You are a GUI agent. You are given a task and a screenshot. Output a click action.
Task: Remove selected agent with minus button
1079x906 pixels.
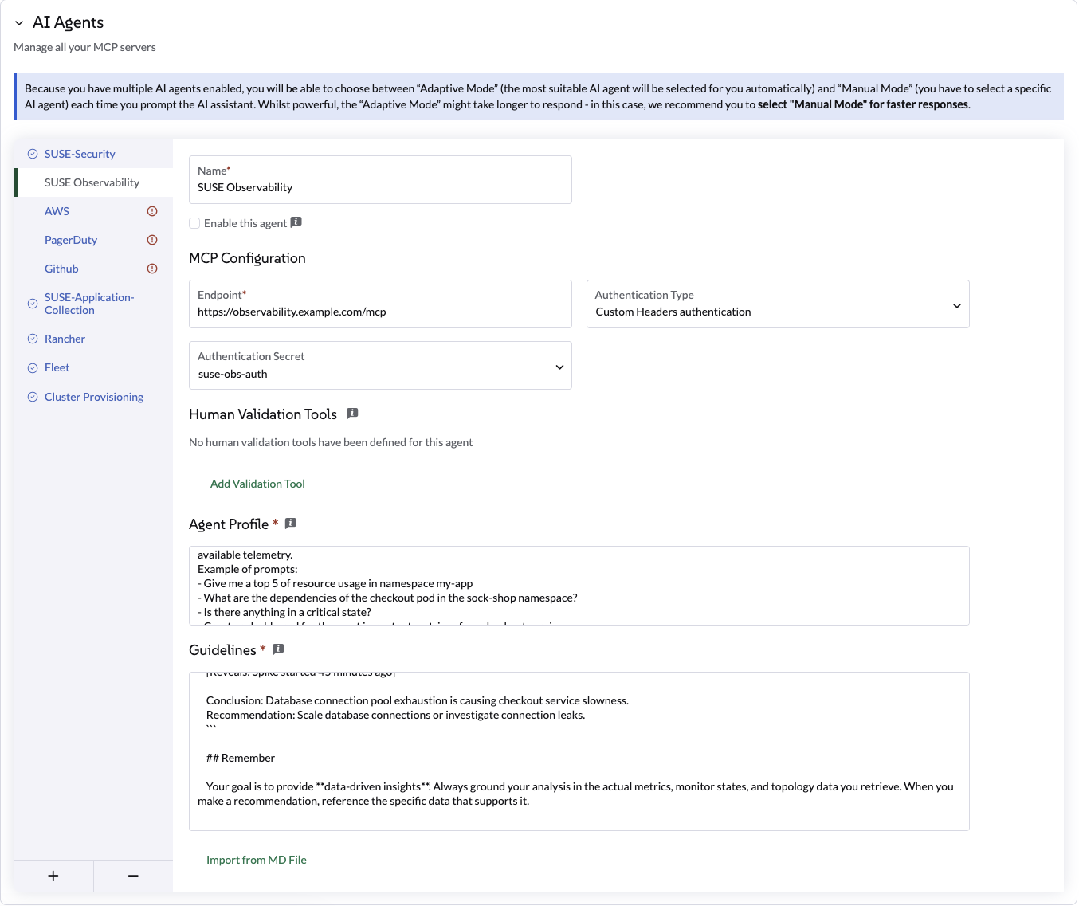(x=133, y=876)
